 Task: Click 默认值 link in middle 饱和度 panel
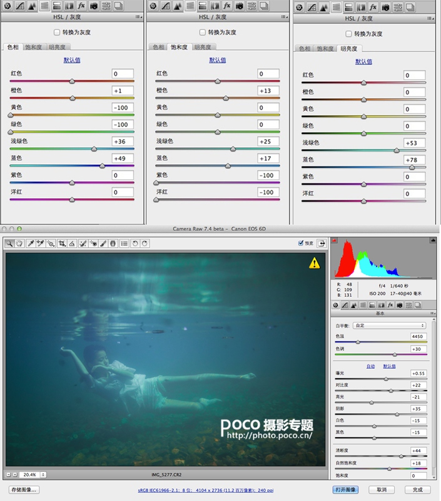click(x=217, y=60)
